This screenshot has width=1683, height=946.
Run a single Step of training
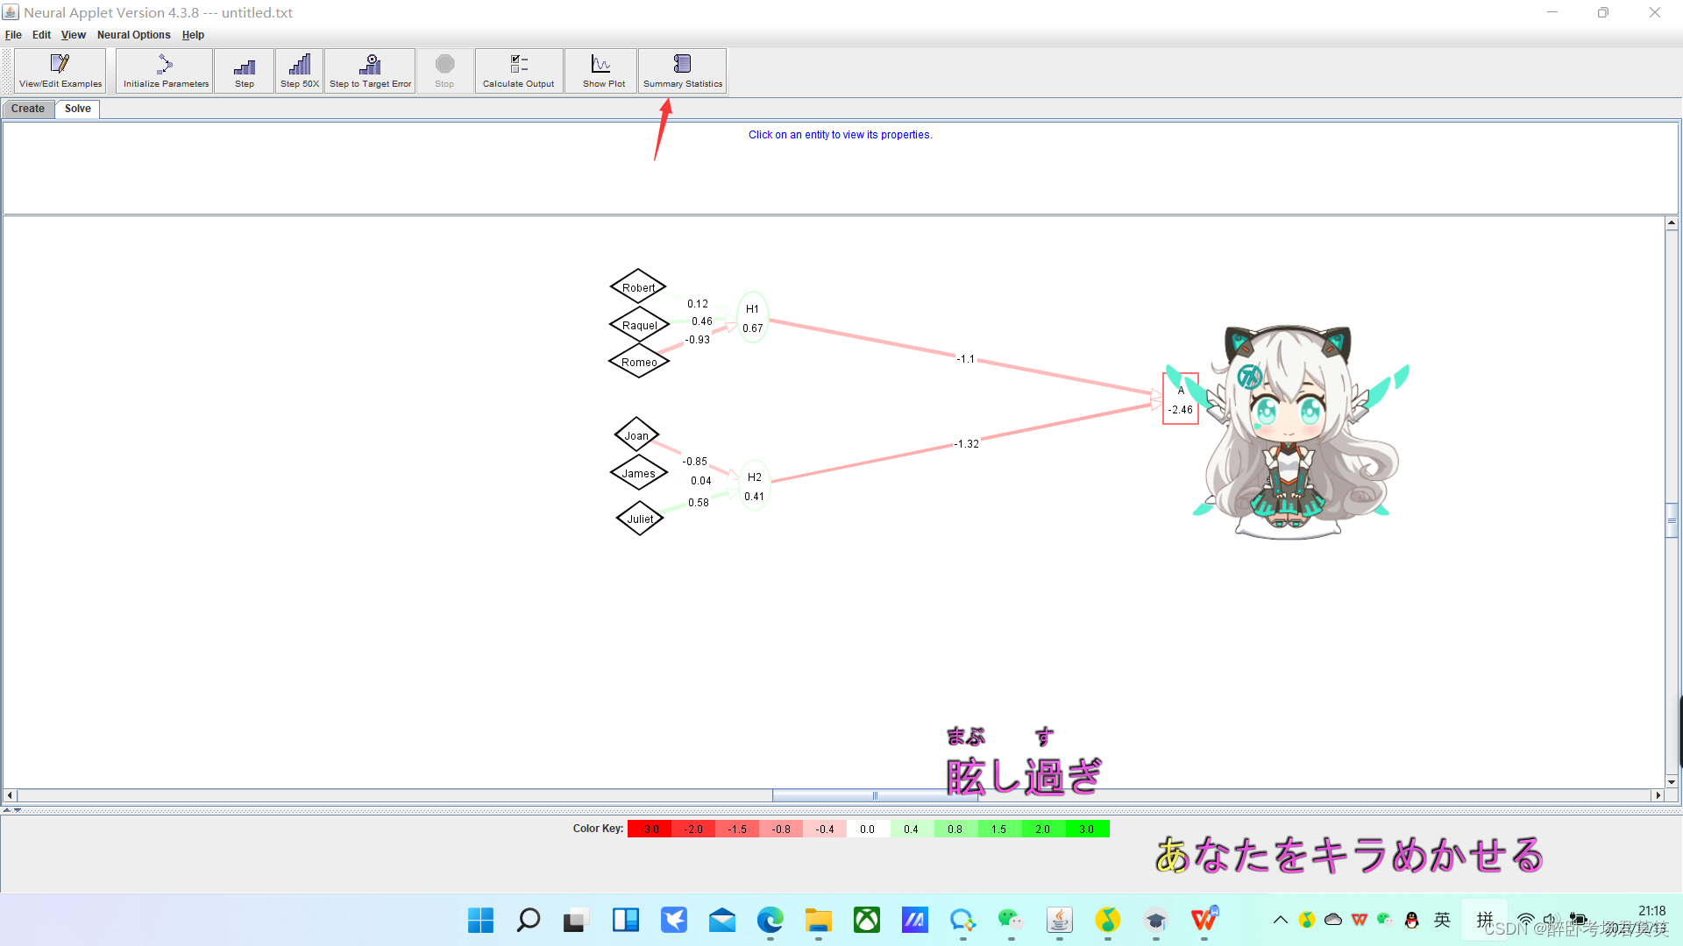245,71
